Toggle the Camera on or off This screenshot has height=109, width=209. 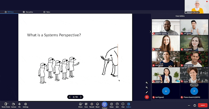pyautogui.click(x=13, y=105)
